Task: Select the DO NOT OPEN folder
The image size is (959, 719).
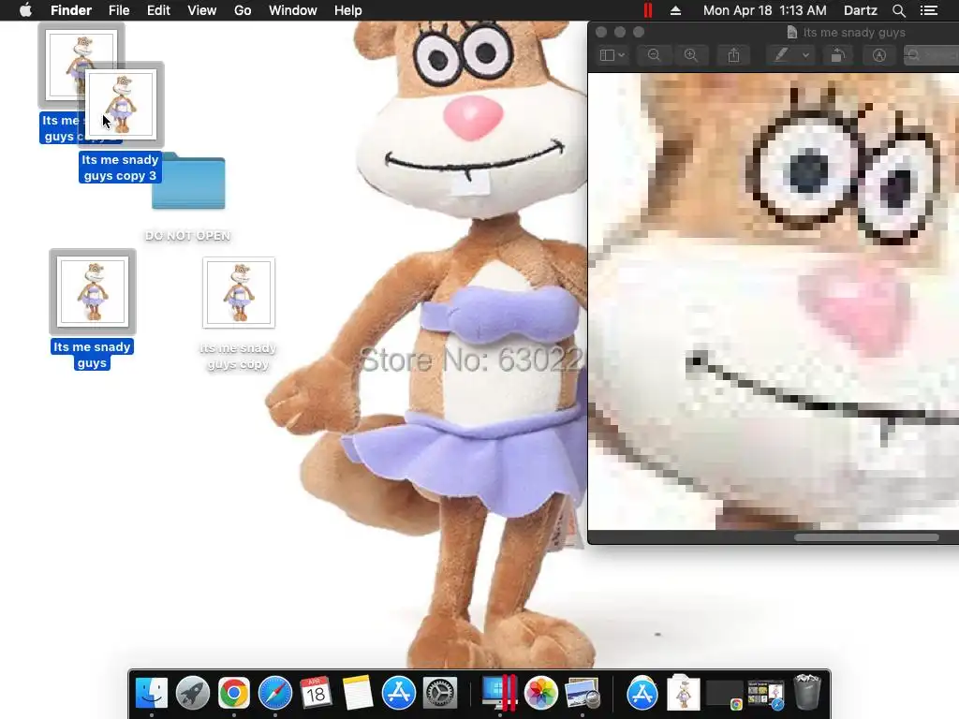Action: 188,182
